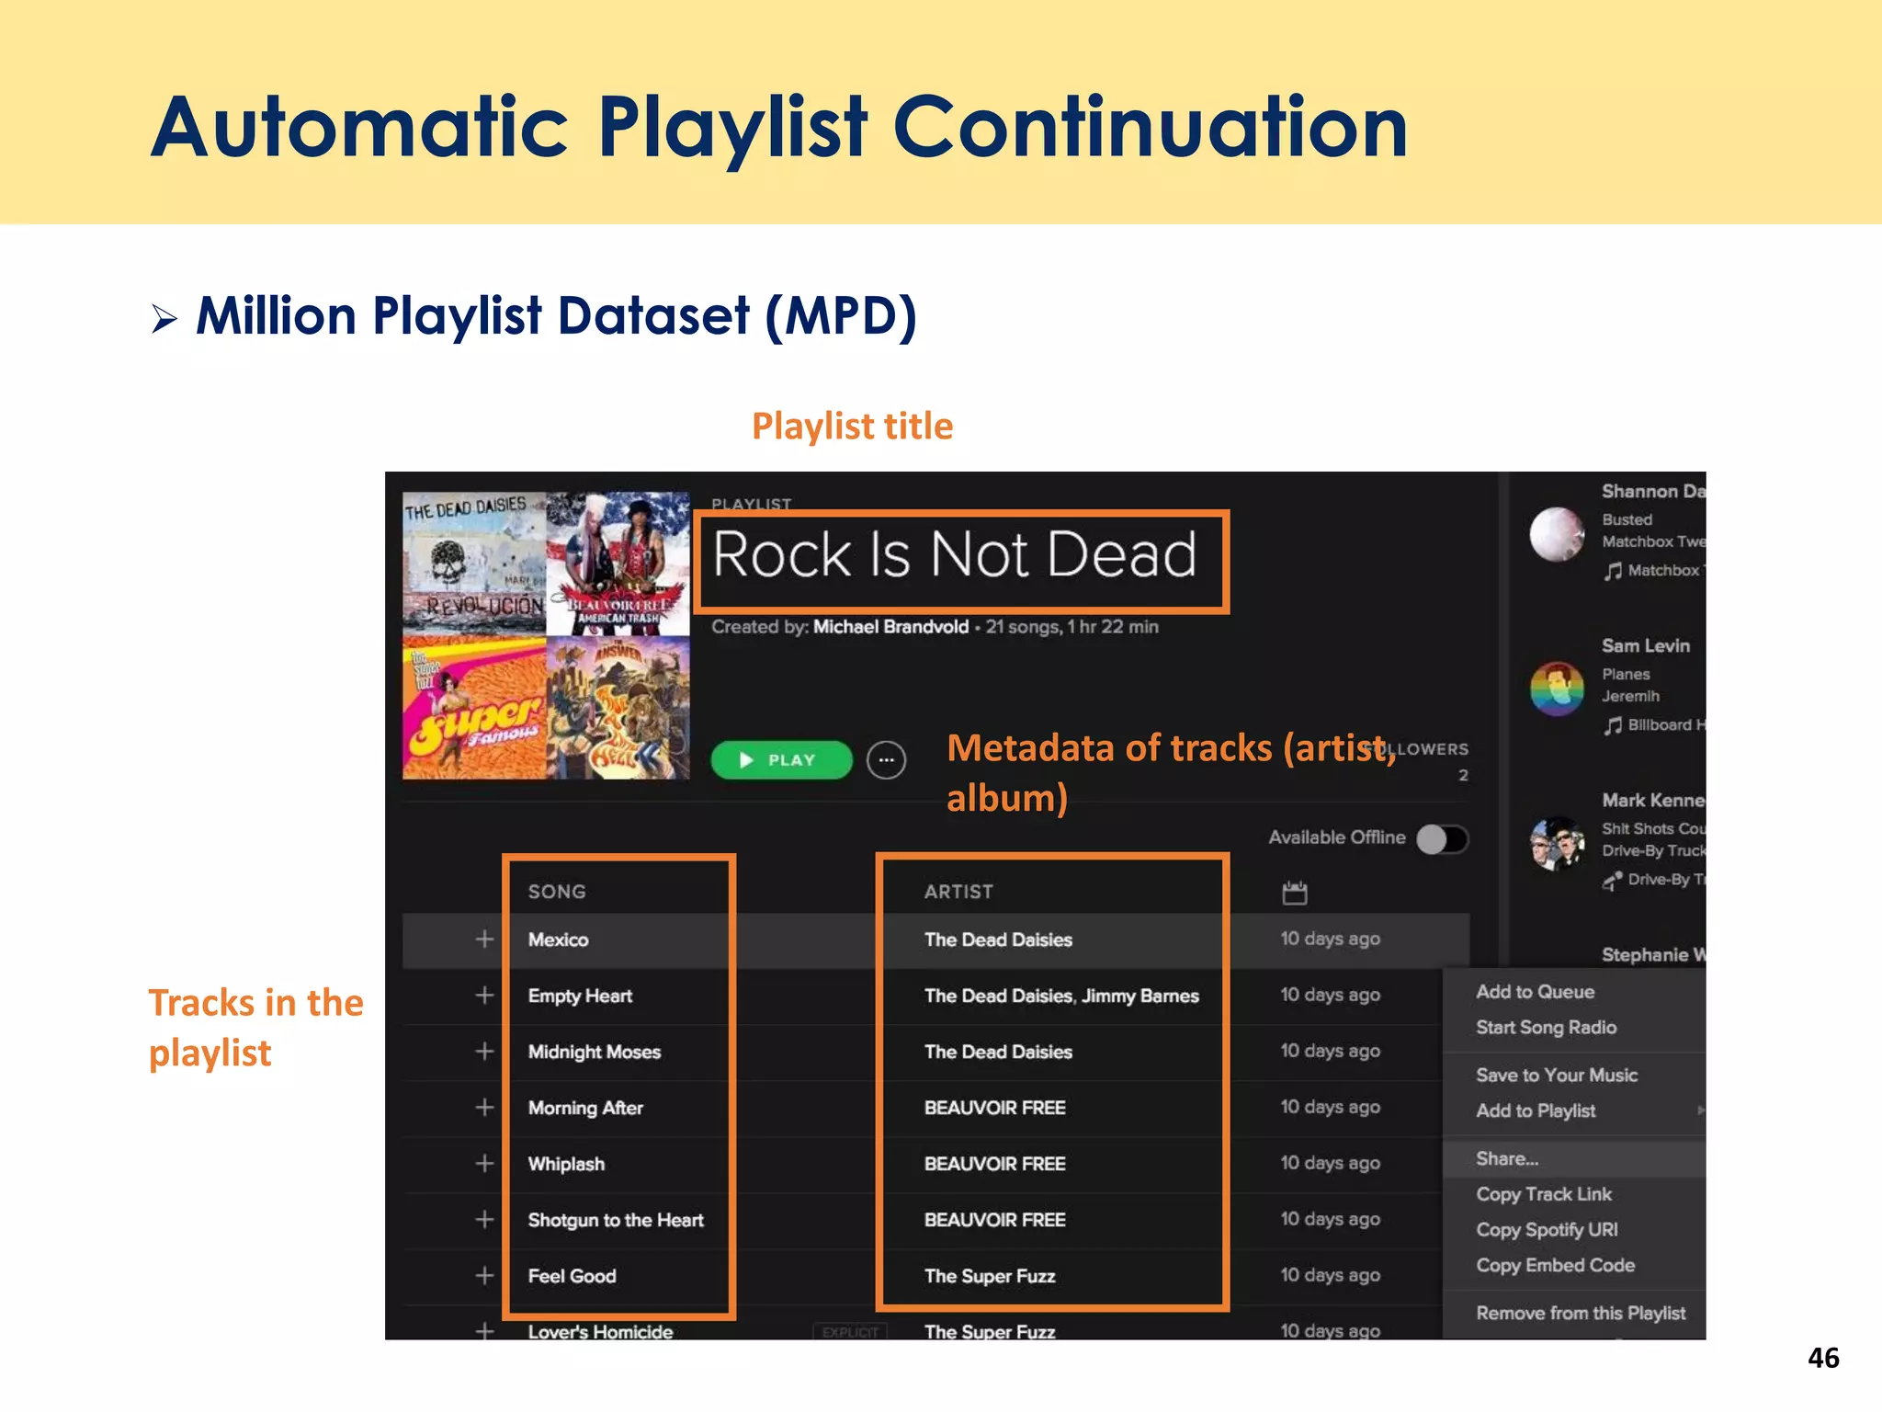Sort by the SONG column header
Screen dimensions: 1882x1412
point(557,892)
